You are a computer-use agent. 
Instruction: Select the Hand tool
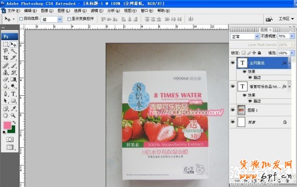pyautogui.click(x=6, y=115)
